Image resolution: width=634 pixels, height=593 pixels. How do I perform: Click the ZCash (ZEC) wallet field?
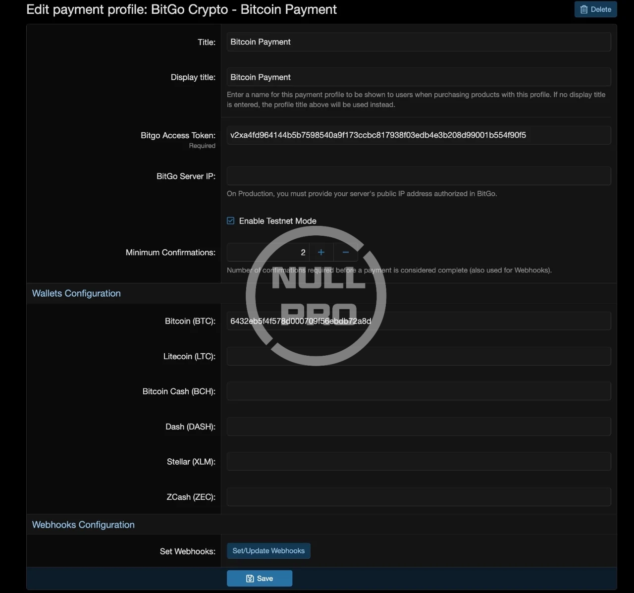(x=419, y=497)
